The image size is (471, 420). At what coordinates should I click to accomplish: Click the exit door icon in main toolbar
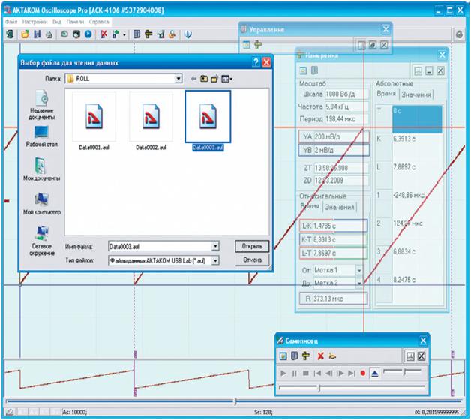(10, 34)
